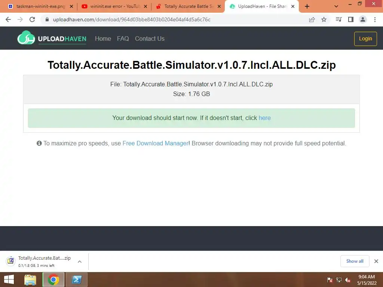Click the 'File: Totally.Accurate...' line
The image size is (383, 287).
191,84
